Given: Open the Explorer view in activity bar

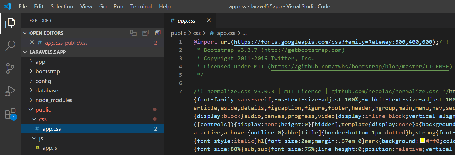Looking at the screenshot, I should (10, 23).
